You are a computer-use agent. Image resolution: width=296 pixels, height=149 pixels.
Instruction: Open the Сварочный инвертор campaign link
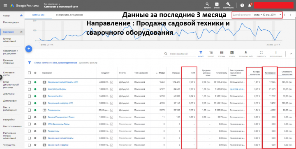click(58, 145)
